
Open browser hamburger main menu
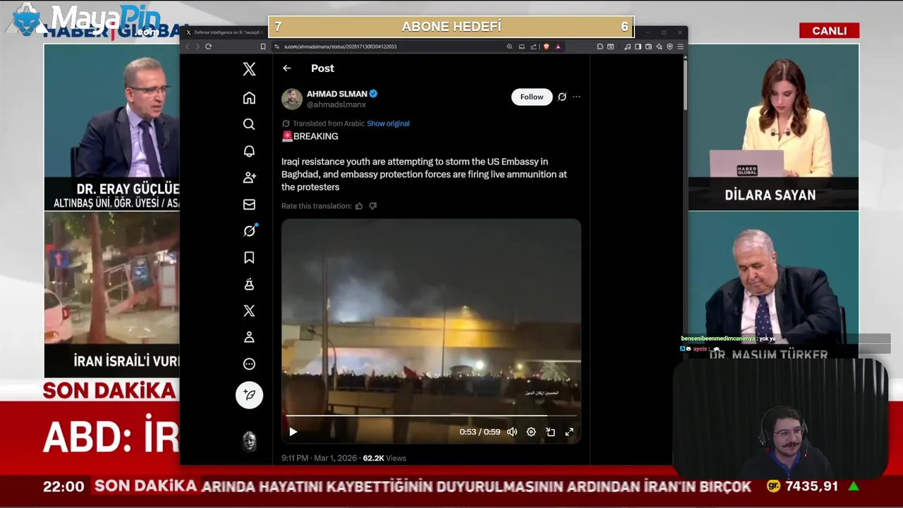click(680, 47)
